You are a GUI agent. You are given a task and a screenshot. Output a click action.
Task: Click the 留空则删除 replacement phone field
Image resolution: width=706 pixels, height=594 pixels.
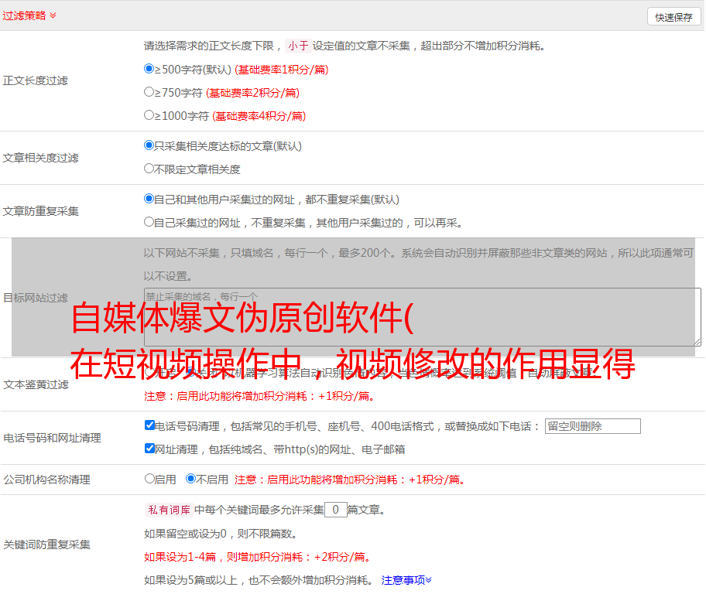click(592, 426)
